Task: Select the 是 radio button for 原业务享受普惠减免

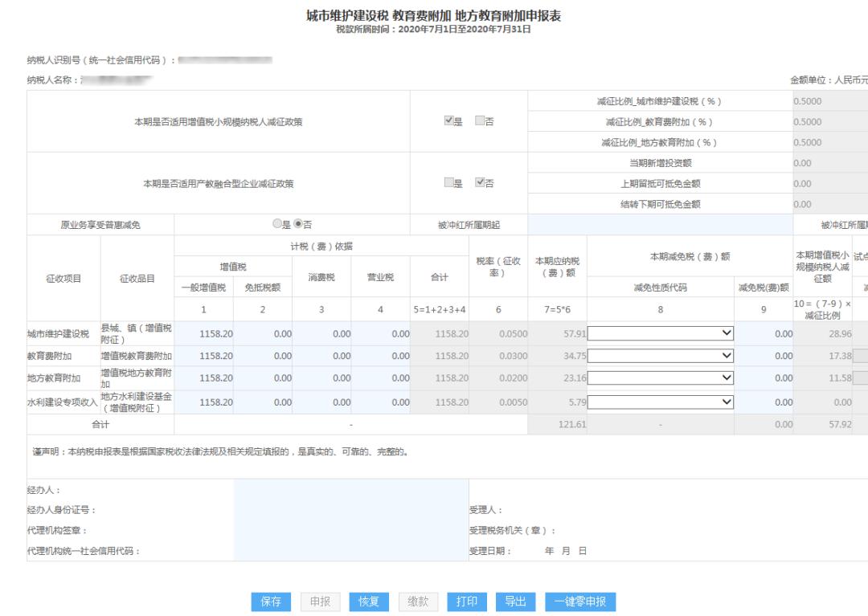Action: click(x=276, y=224)
